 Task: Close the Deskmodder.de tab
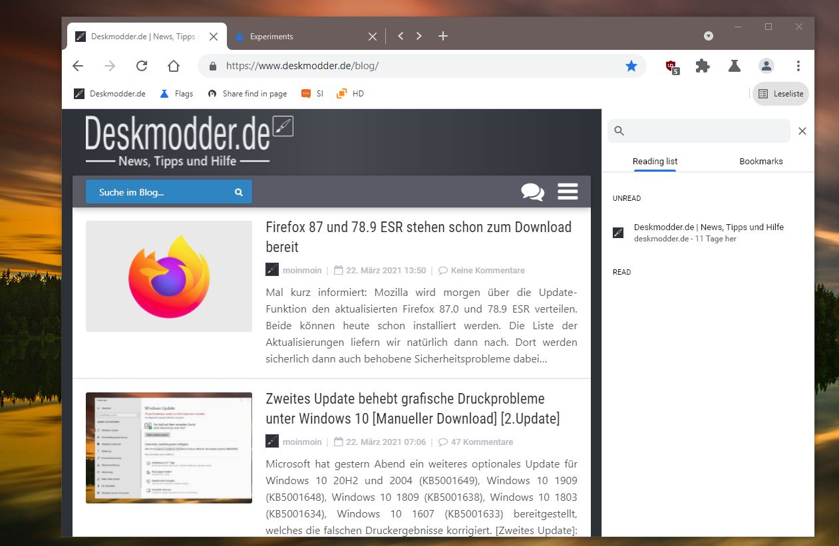pos(214,37)
